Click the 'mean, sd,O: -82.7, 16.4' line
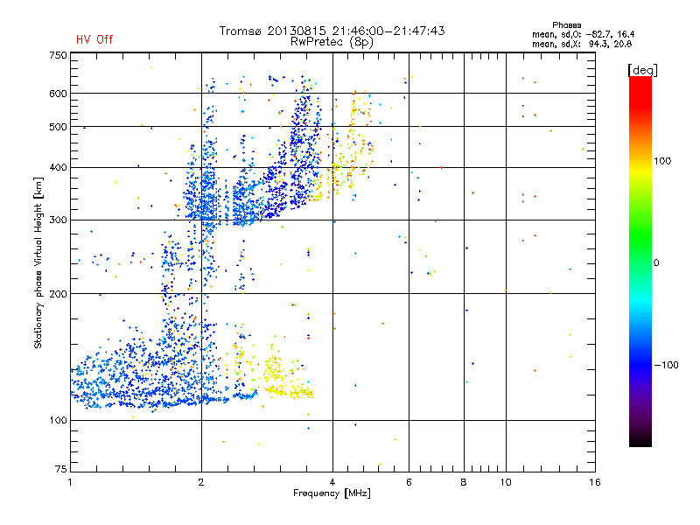The image size is (700, 525). coord(583,34)
